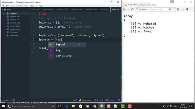Open the Windows Store taskbar icon
195x109 pixels.
coord(81,106)
